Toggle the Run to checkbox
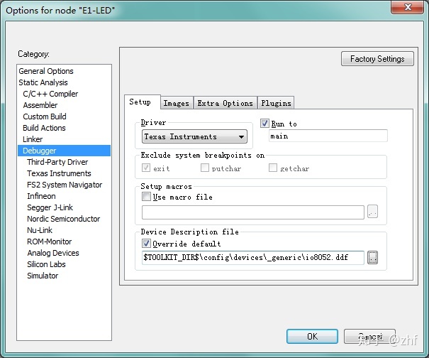 point(264,124)
